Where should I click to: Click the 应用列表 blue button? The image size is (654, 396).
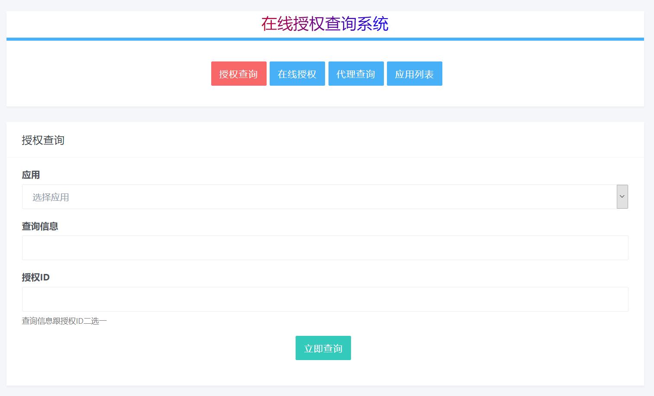tap(414, 74)
